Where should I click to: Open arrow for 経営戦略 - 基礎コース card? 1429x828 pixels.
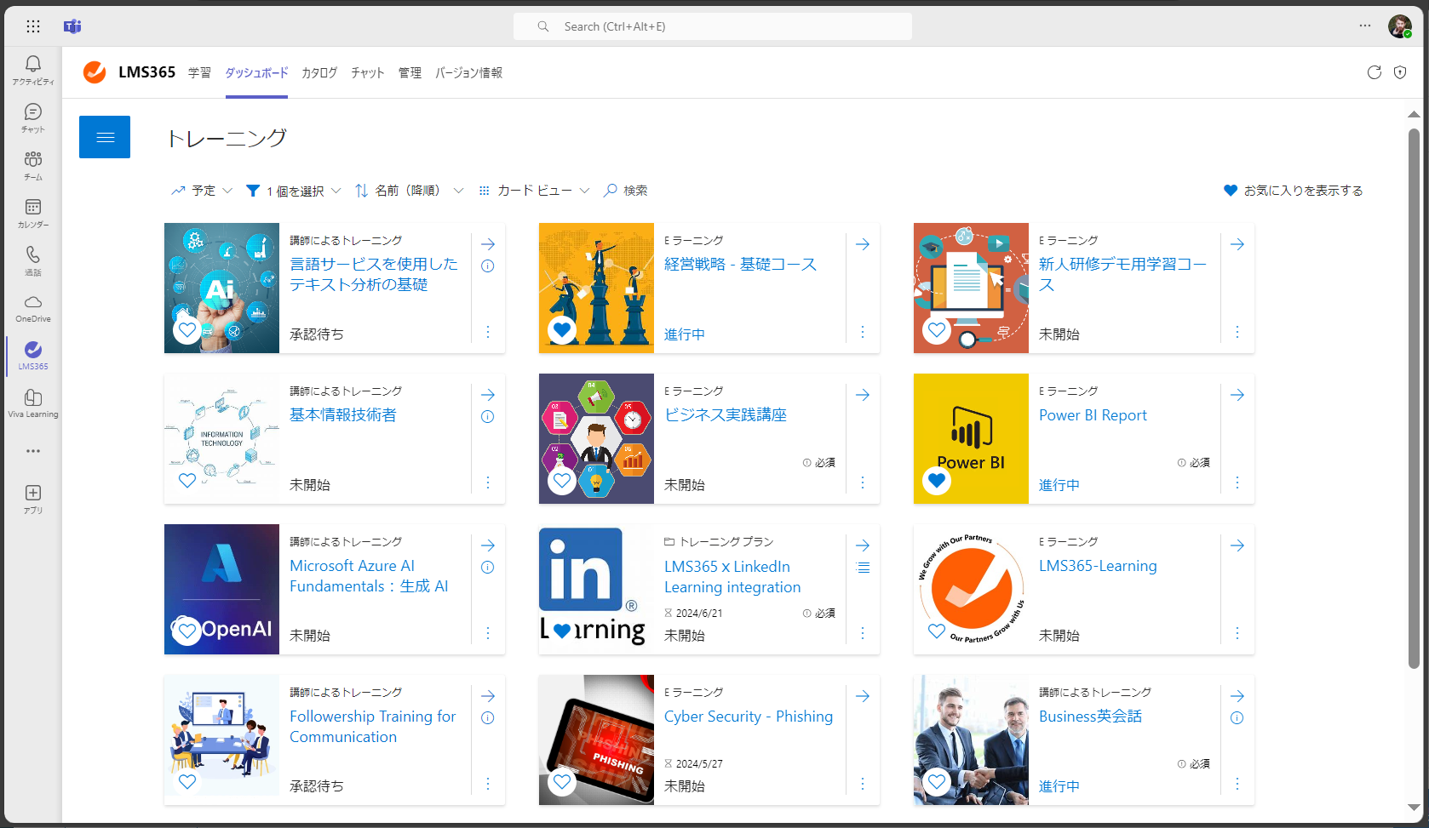click(863, 244)
